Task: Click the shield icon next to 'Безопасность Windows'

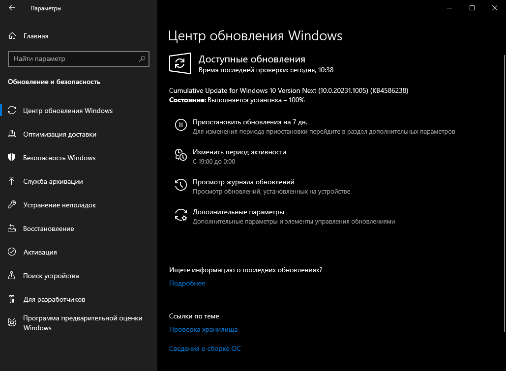Action: click(11, 158)
